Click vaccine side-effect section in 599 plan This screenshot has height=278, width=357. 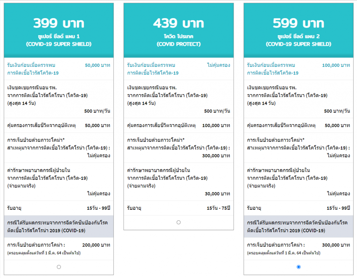click(x=298, y=227)
